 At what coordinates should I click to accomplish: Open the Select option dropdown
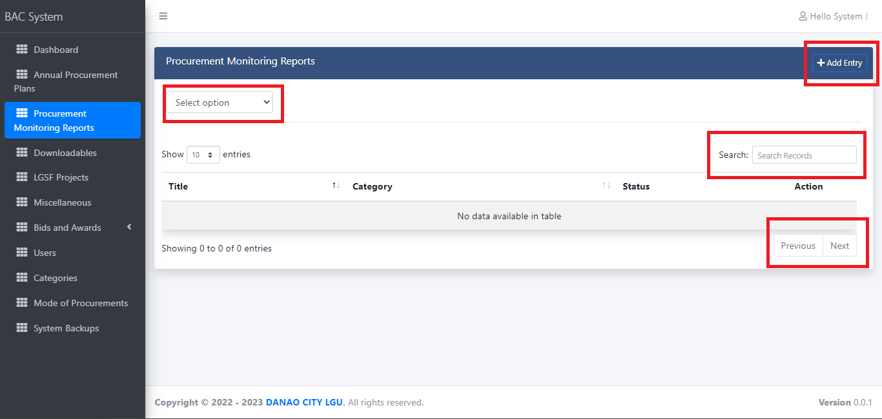pyautogui.click(x=220, y=102)
